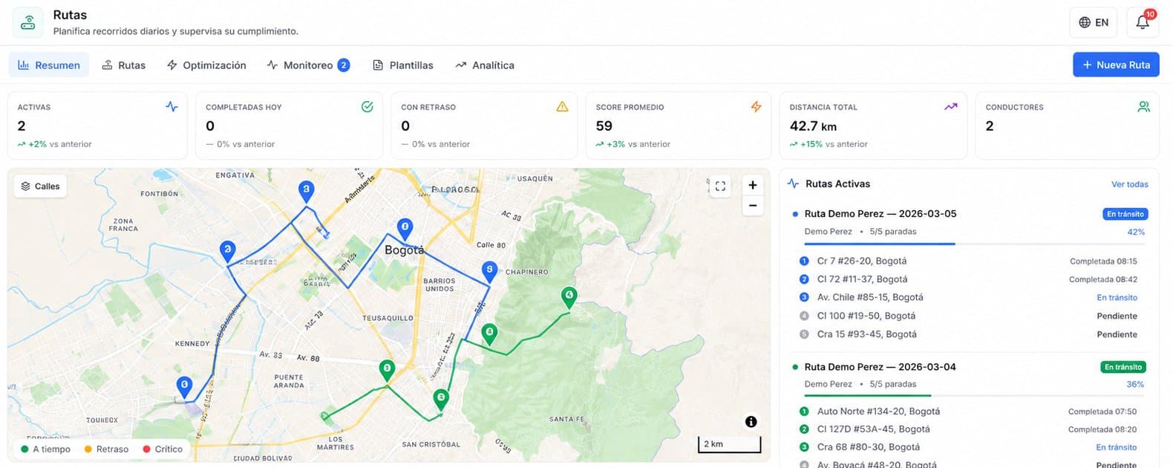Click the Rutas Activas pulse icon
Image resolution: width=1173 pixels, height=468 pixels.
click(x=793, y=183)
